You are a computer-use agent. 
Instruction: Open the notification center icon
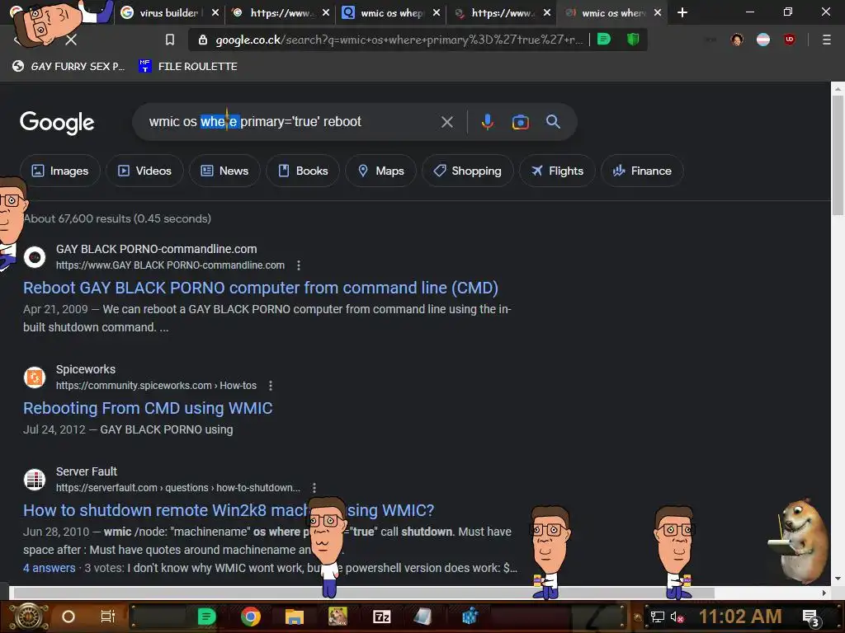coord(811,618)
